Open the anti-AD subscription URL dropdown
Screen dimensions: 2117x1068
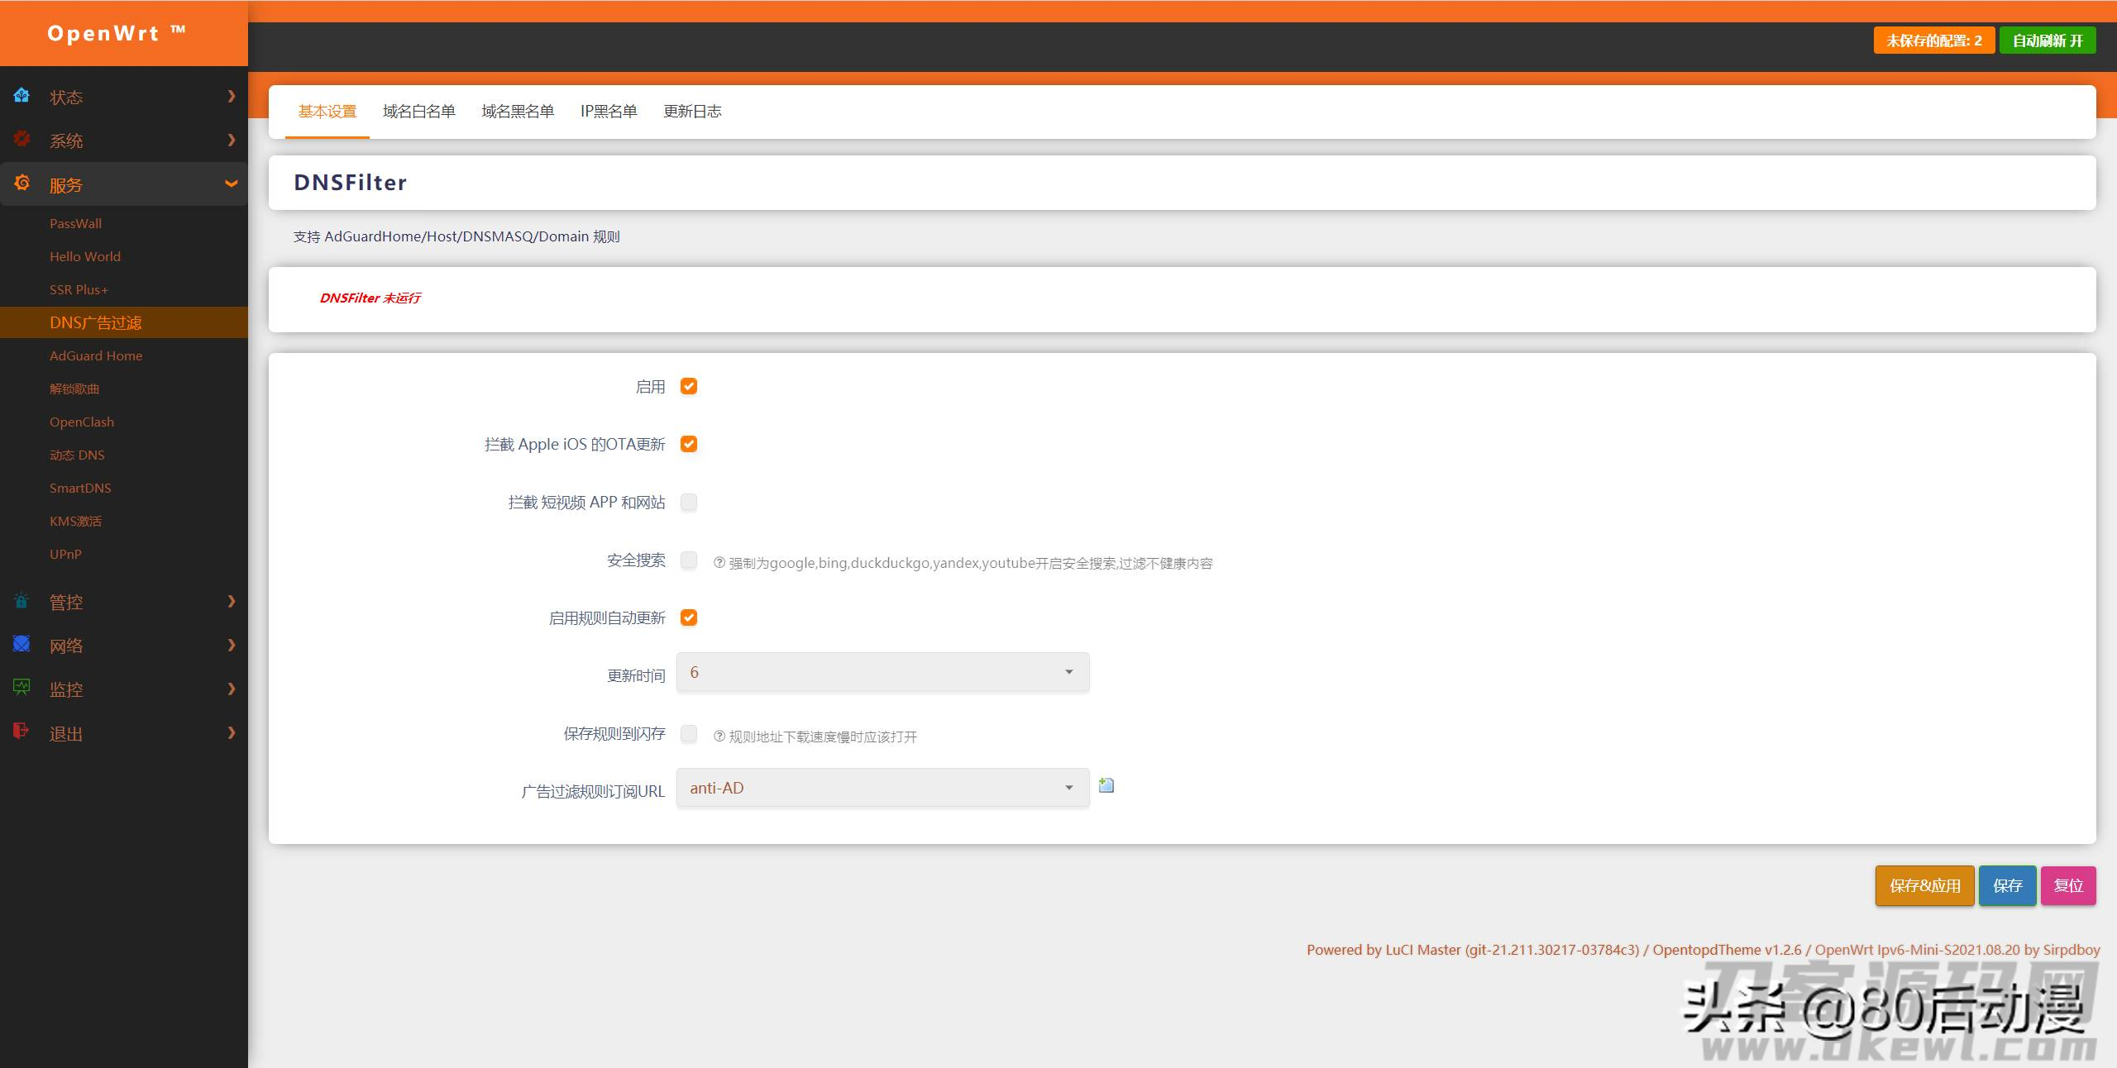[883, 788]
